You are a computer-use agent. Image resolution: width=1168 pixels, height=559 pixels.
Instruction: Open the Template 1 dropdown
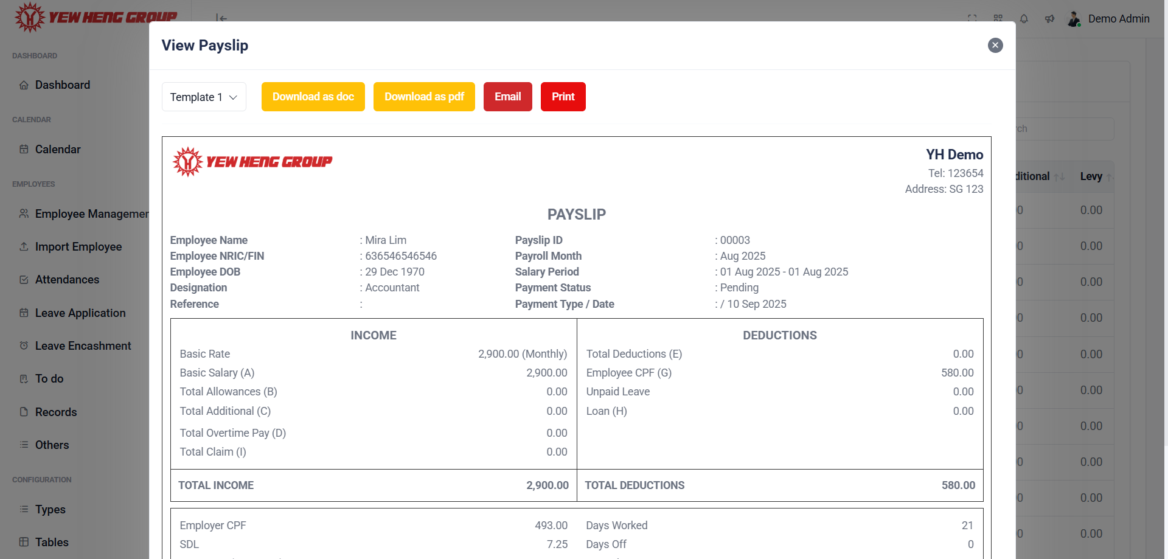click(204, 97)
